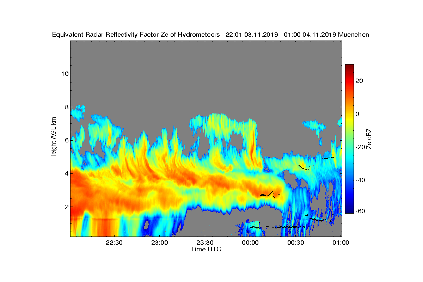
Task: Click the 'Height AGL km' axis label
Action: (54, 139)
